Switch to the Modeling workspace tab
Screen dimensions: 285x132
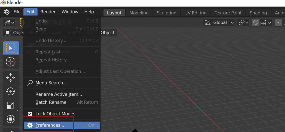click(x=139, y=13)
